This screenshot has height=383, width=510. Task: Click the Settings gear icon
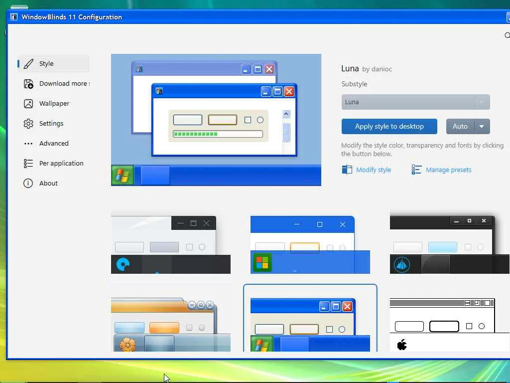(x=28, y=124)
